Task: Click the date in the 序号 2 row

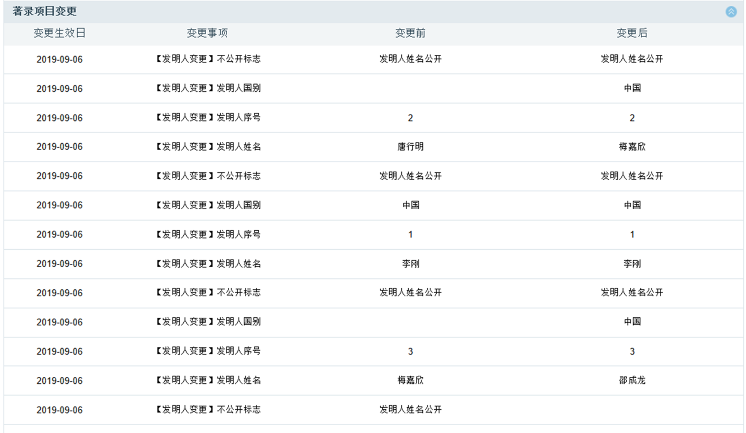Action: click(59, 118)
